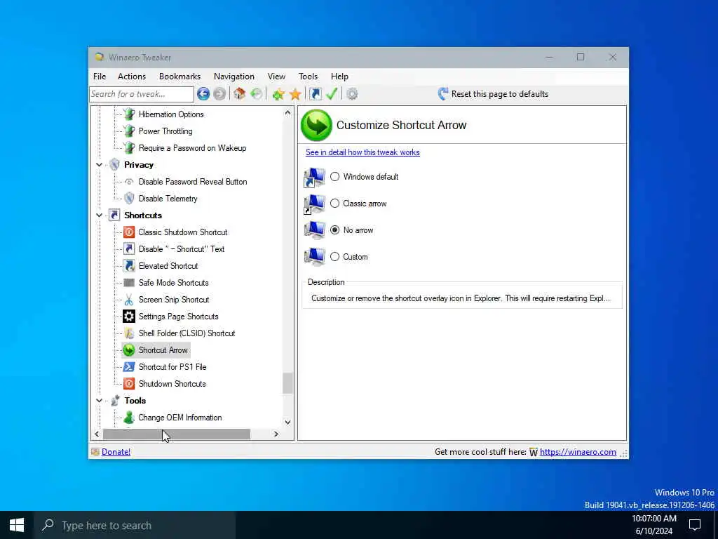The width and height of the screenshot is (718, 539).
Task: Click the tree scroll-up arrow
Action: tap(287, 112)
